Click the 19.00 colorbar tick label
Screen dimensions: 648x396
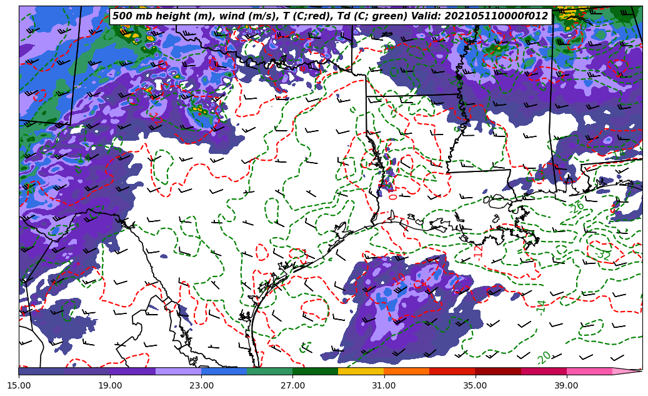(110, 385)
